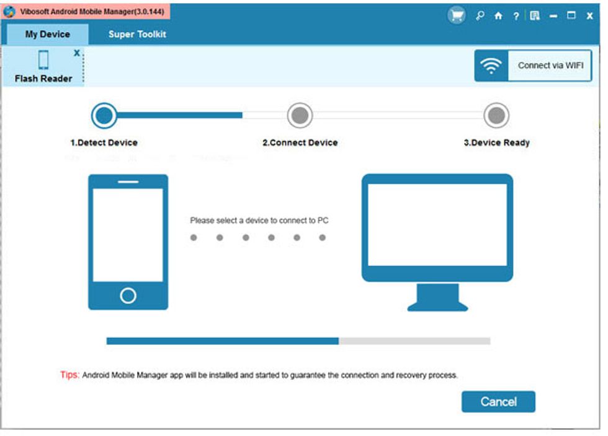Open the shopping cart purchase icon
Image resolution: width=608 pixels, height=436 pixels.
click(x=457, y=15)
